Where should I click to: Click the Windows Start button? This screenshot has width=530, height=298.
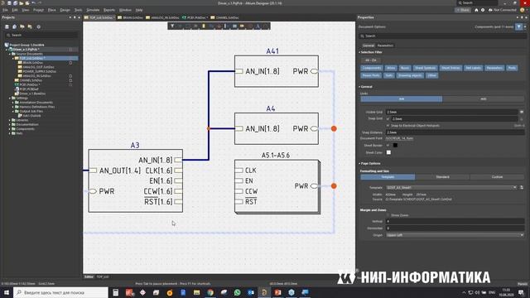click(7, 292)
